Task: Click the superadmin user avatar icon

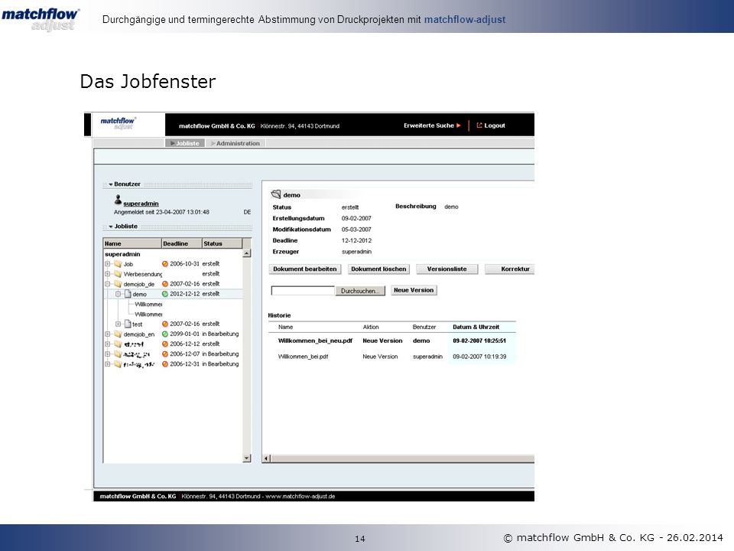Action: click(x=118, y=200)
